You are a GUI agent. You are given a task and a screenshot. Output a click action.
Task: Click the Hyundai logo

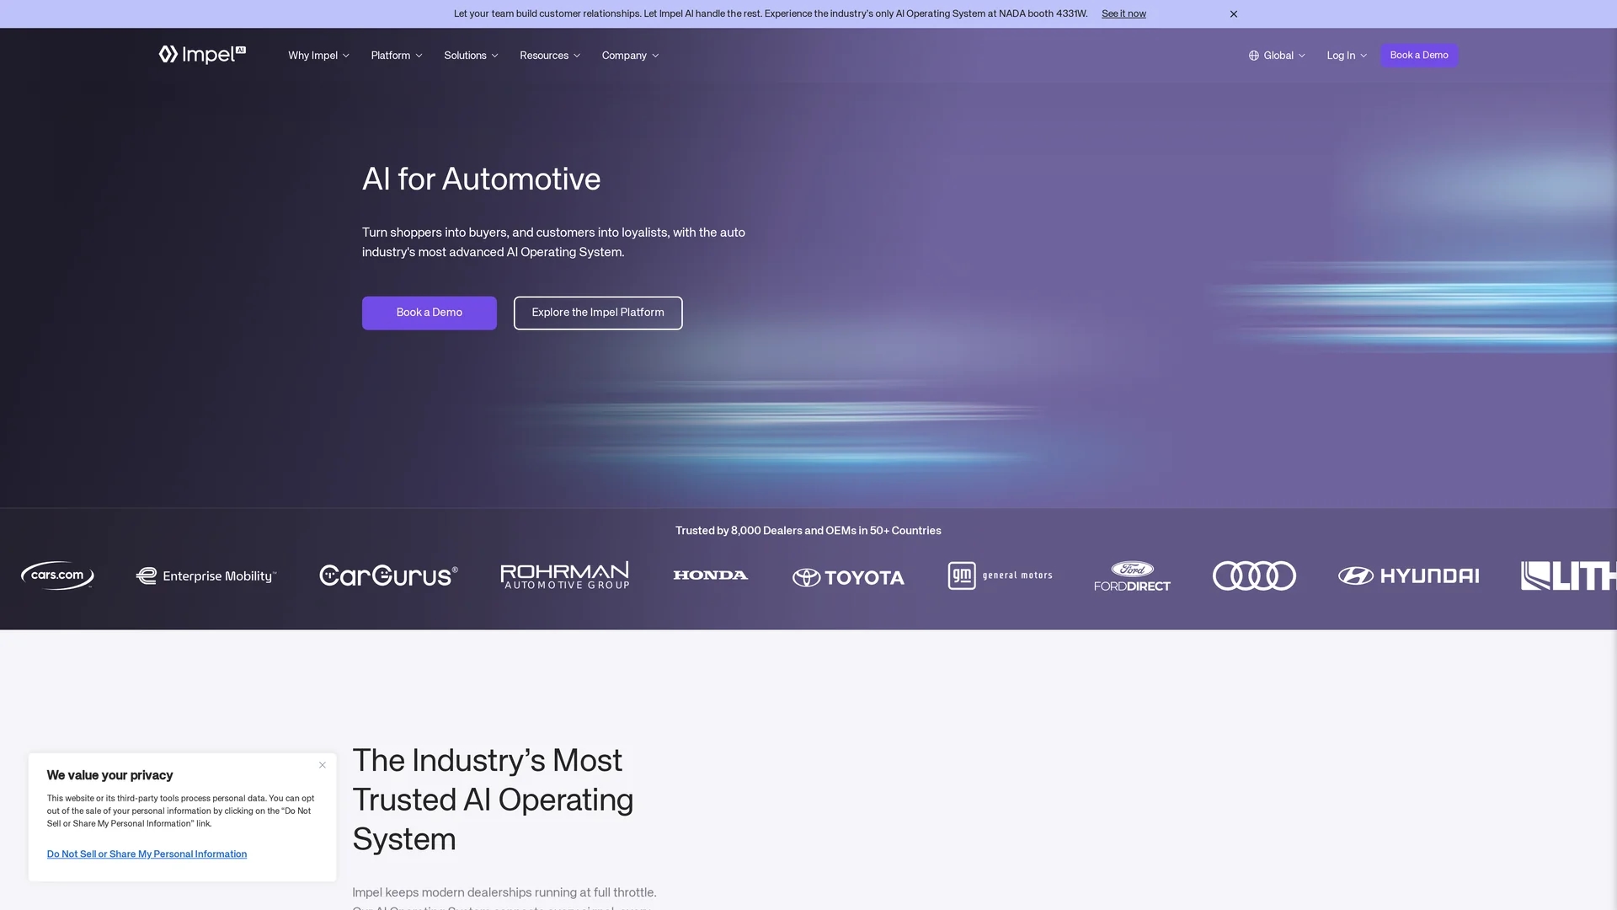[x=1408, y=575]
